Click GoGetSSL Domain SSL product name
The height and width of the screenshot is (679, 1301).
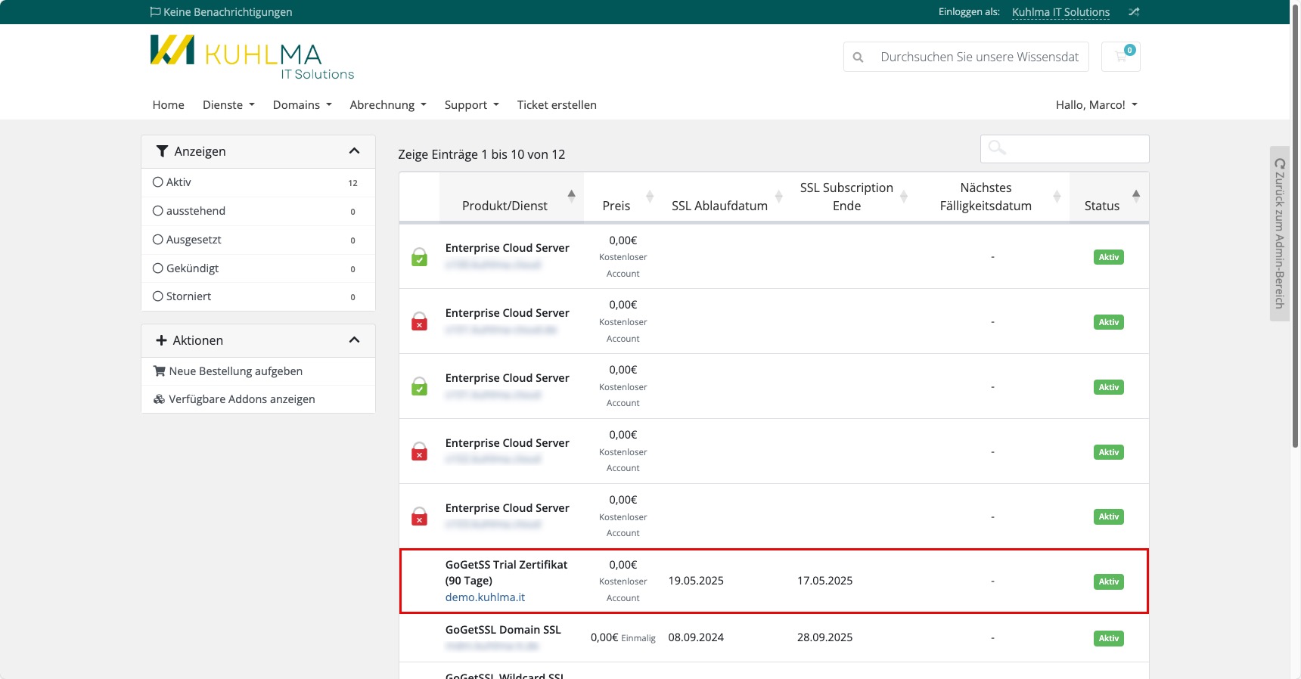pos(503,630)
